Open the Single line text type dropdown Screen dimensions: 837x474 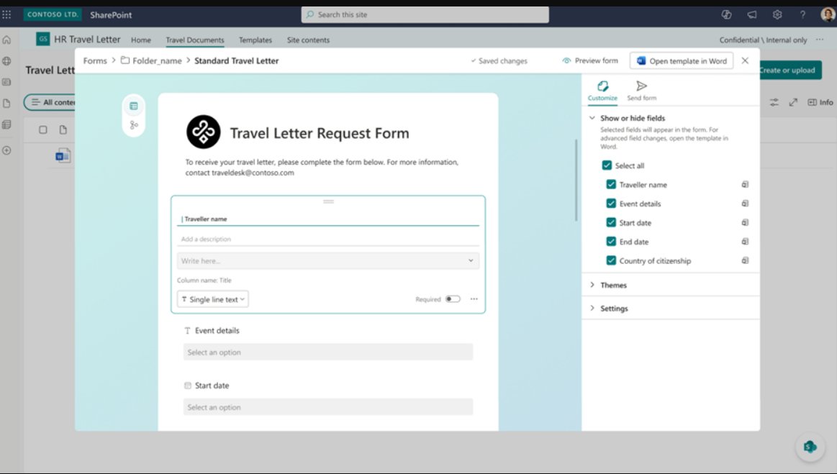click(212, 298)
